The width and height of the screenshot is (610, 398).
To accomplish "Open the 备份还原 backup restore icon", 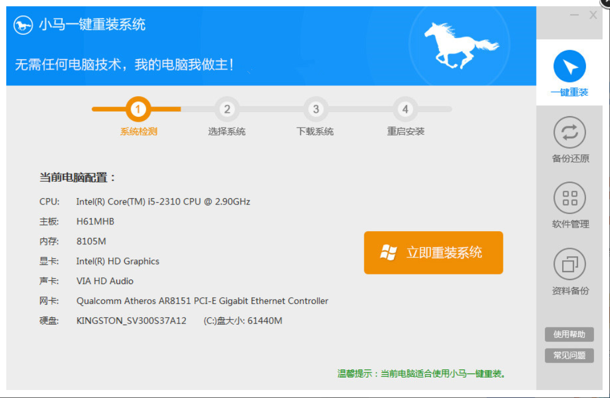I will click(570, 133).
